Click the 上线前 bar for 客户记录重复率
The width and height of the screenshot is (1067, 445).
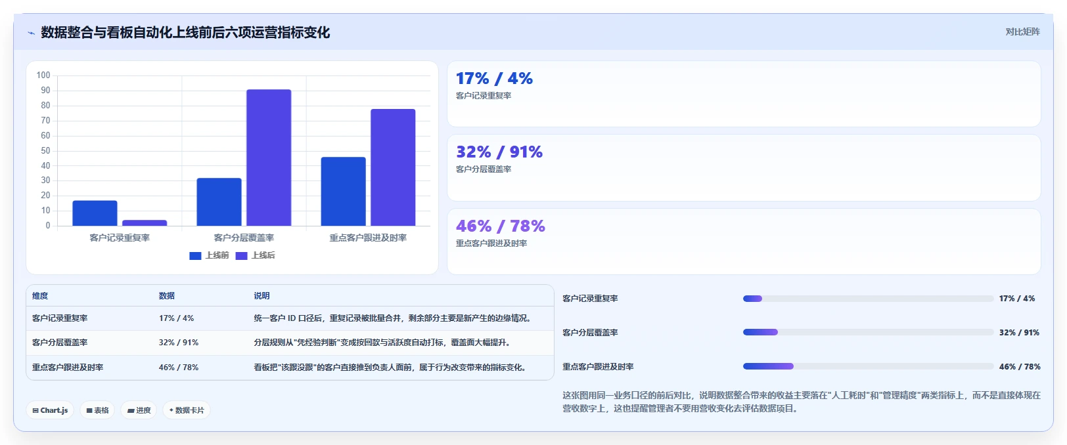[95, 213]
